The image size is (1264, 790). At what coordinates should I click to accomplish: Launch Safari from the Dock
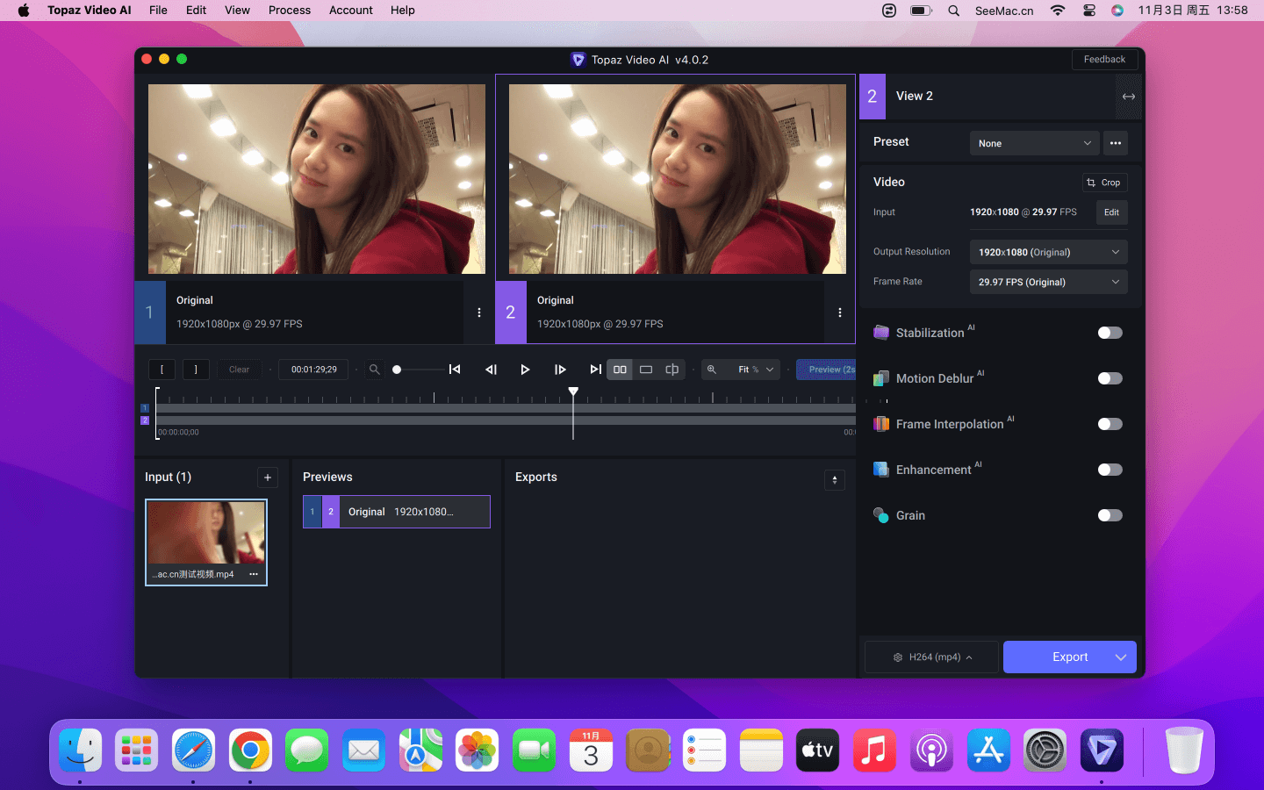[x=193, y=750]
